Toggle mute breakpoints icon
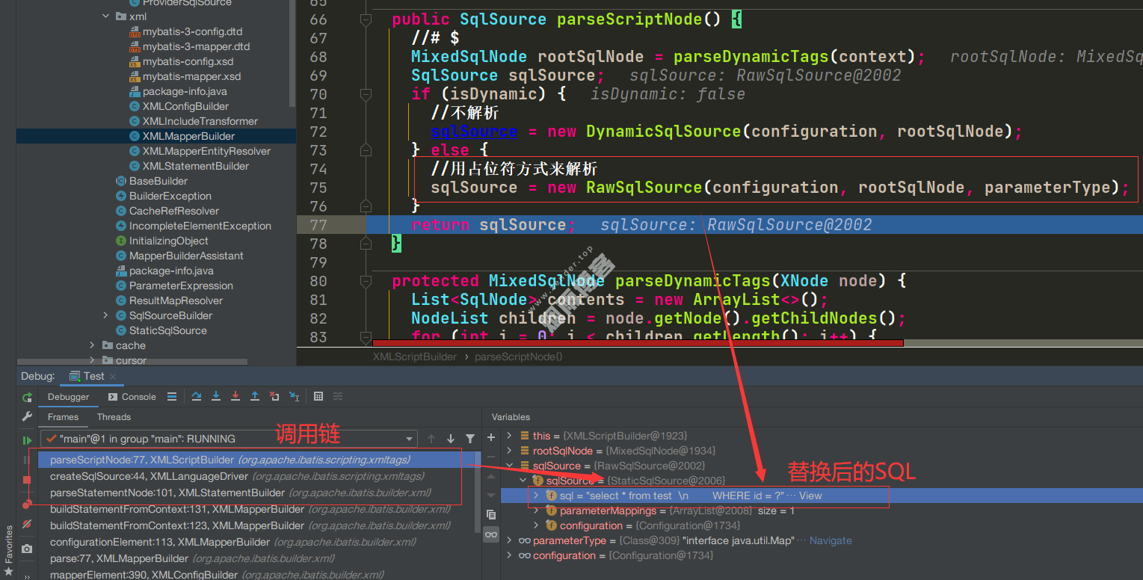This screenshot has height=580, width=1143. click(x=27, y=524)
